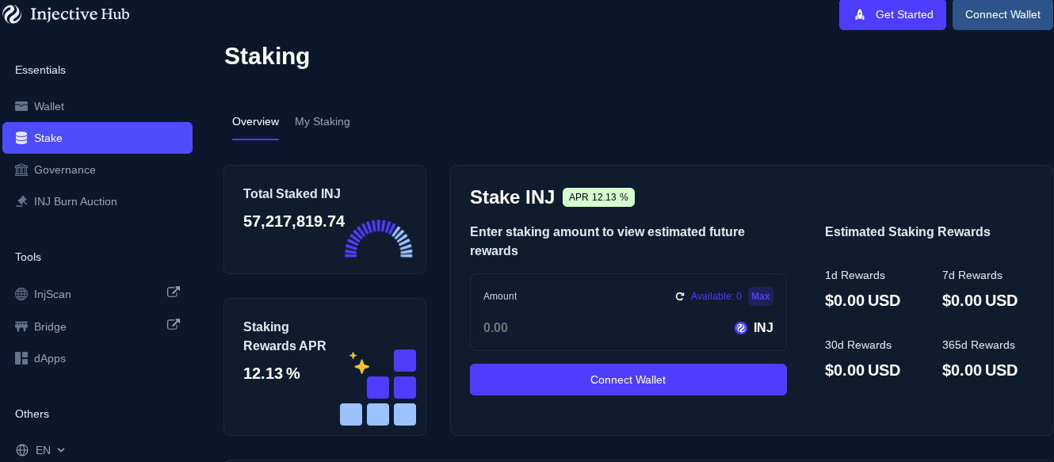1054x462 pixels.
Task: Open InjScan external link icon
Action: (x=174, y=292)
